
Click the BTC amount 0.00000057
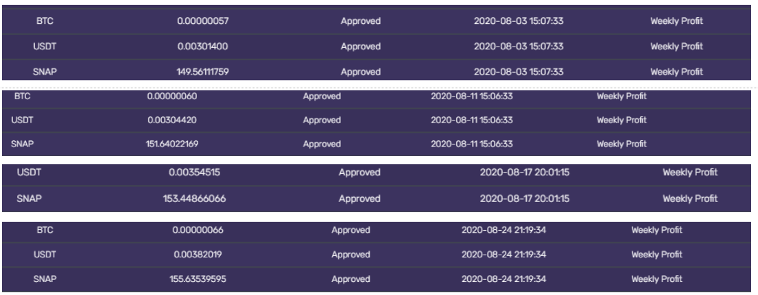coord(202,21)
